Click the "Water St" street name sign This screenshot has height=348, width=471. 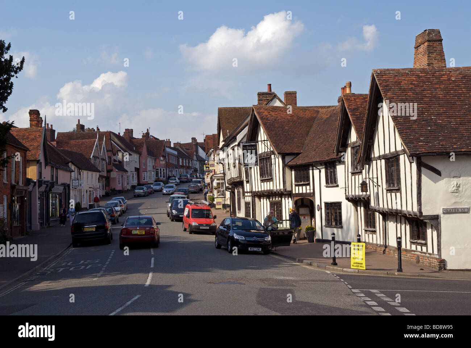pyautogui.click(x=455, y=210)
